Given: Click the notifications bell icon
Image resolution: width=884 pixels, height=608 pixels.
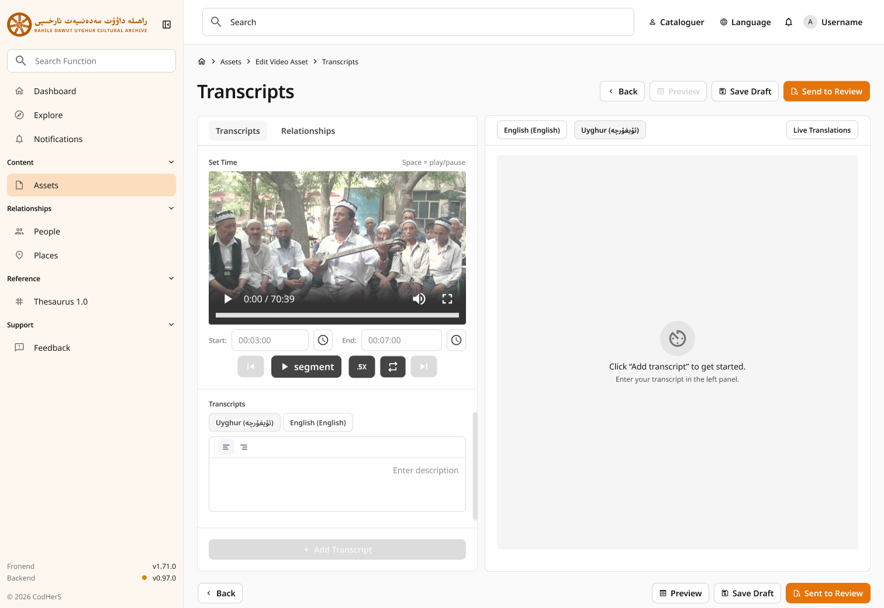Looking at the screenshot, I should (x=788, y=22).
